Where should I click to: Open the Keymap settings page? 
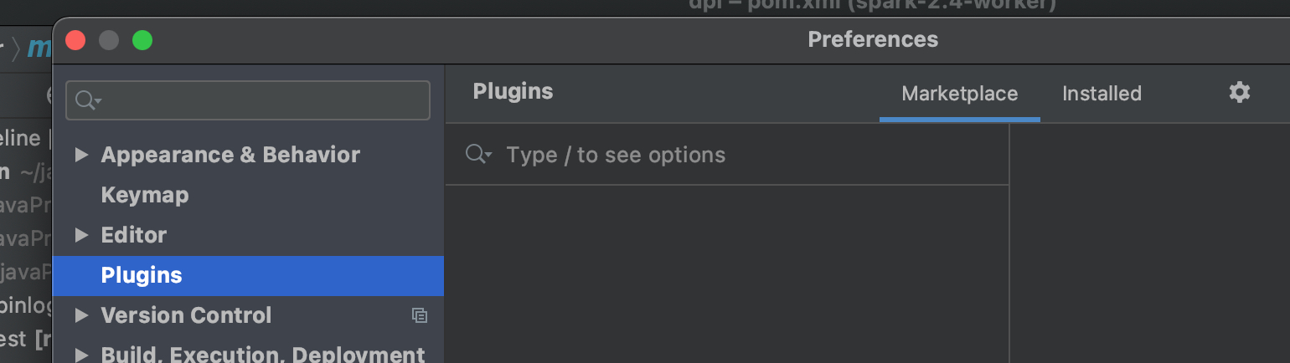pyautogui.click(x=145, y=195)
